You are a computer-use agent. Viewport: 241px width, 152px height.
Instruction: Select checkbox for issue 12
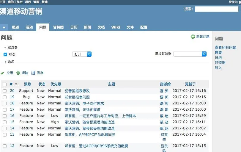pyautogui.click(x=5, y=146)
